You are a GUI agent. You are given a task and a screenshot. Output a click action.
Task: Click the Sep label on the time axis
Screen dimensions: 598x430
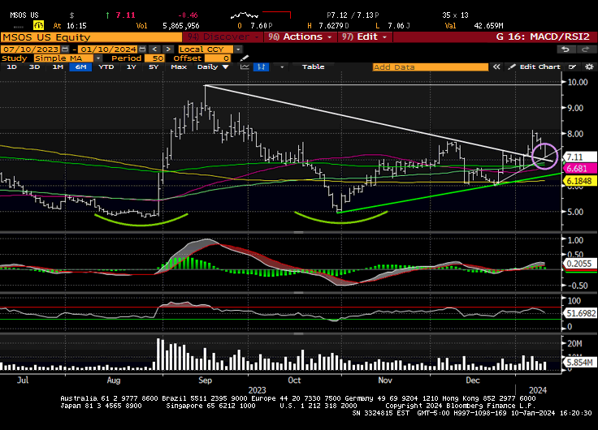(205, 381)
